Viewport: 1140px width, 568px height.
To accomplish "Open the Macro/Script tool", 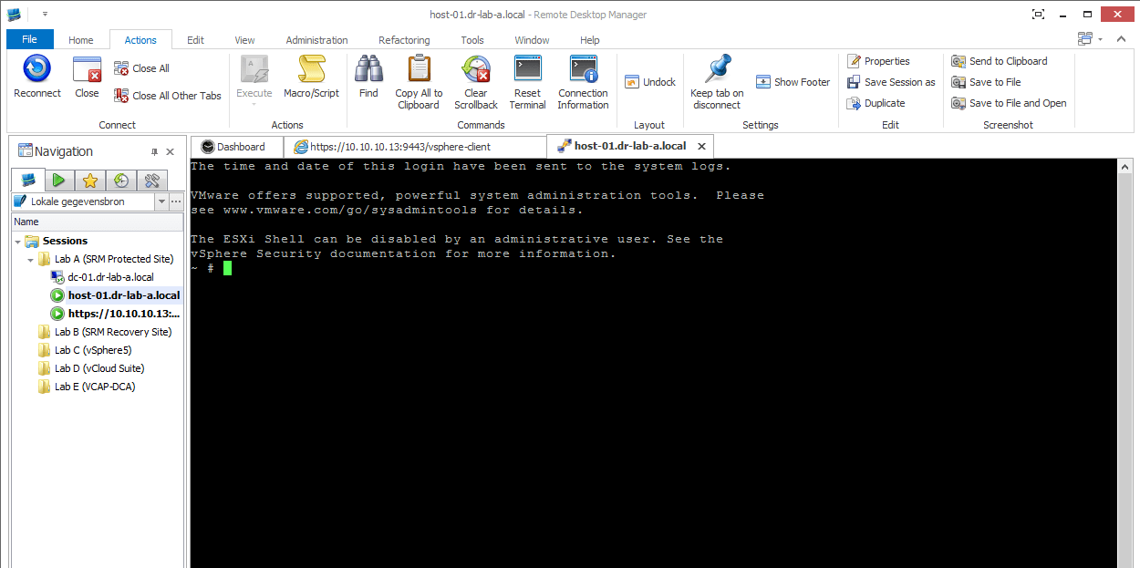I will [311, 77].
